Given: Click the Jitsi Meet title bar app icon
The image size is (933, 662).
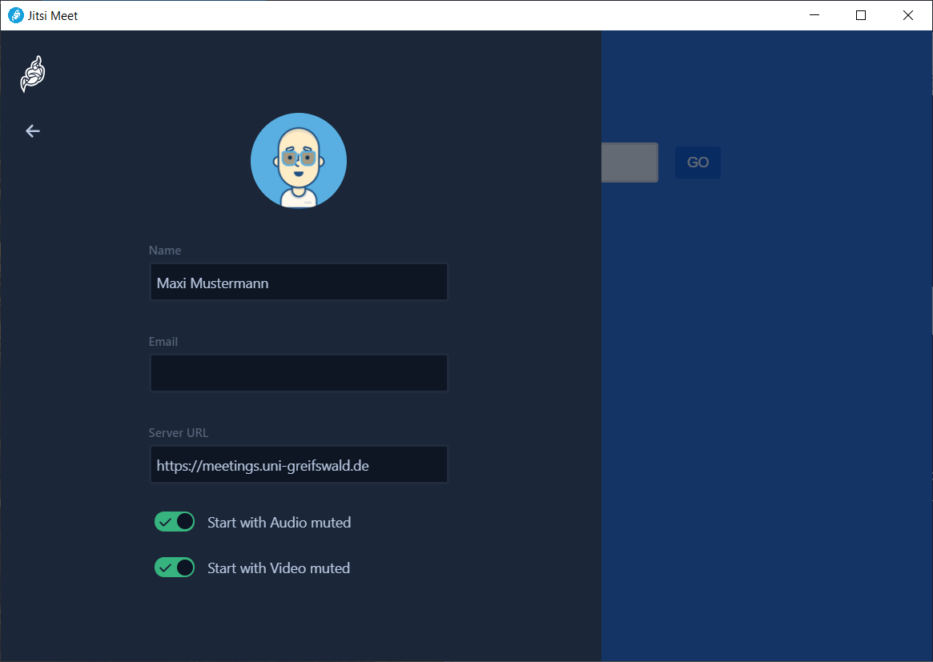Looking at the screenshot, I should [x=15, y=15].
